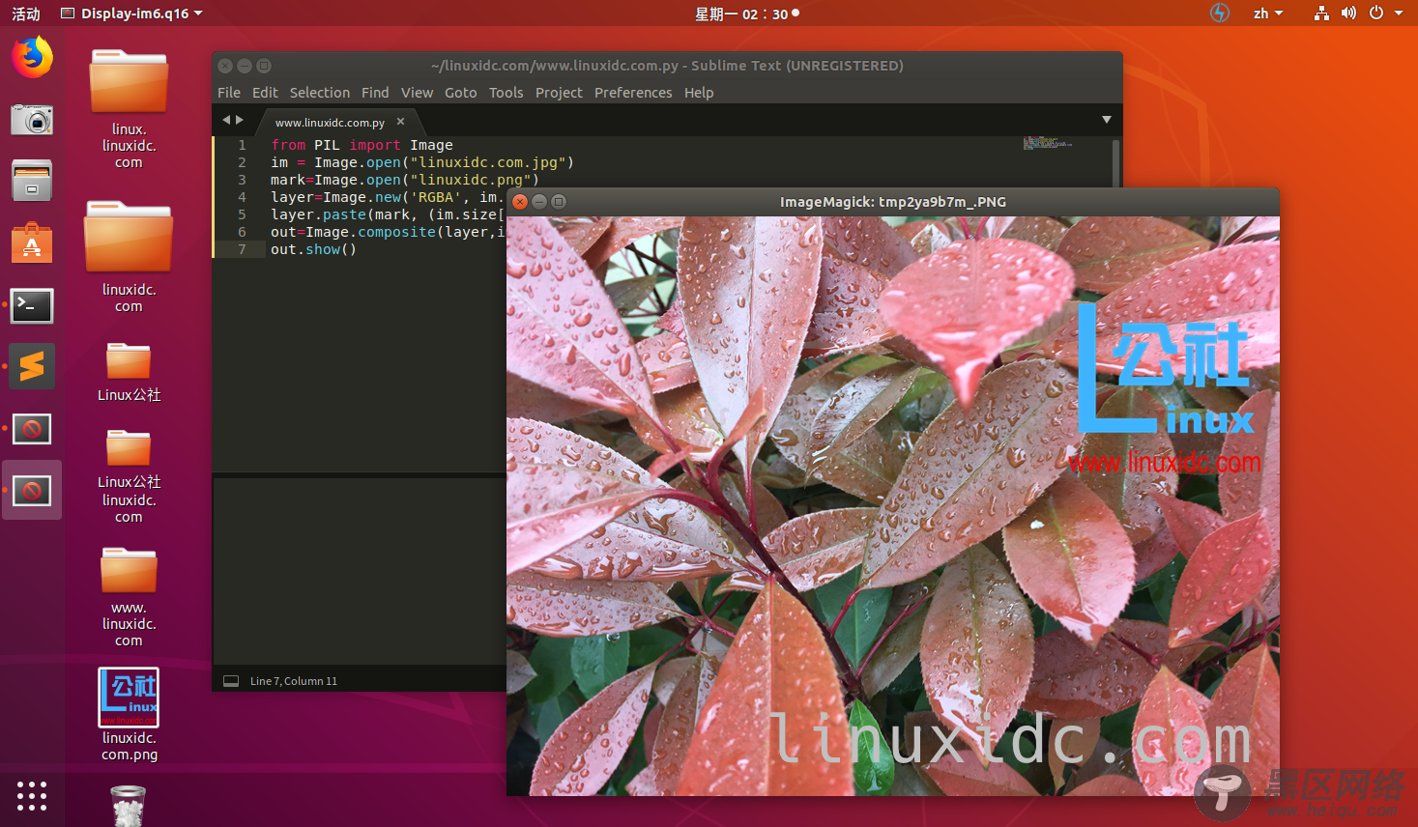Open the File menu in Sublime Text
The width and height of the screenshot is (1418, 827).
(229, 93)
